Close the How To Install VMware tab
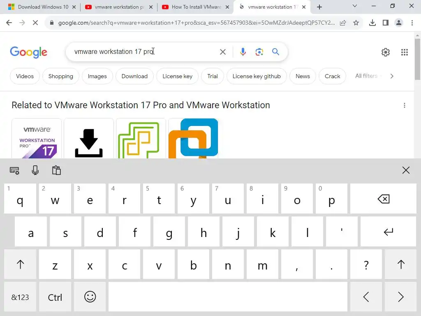 click(x=227, y=7)
